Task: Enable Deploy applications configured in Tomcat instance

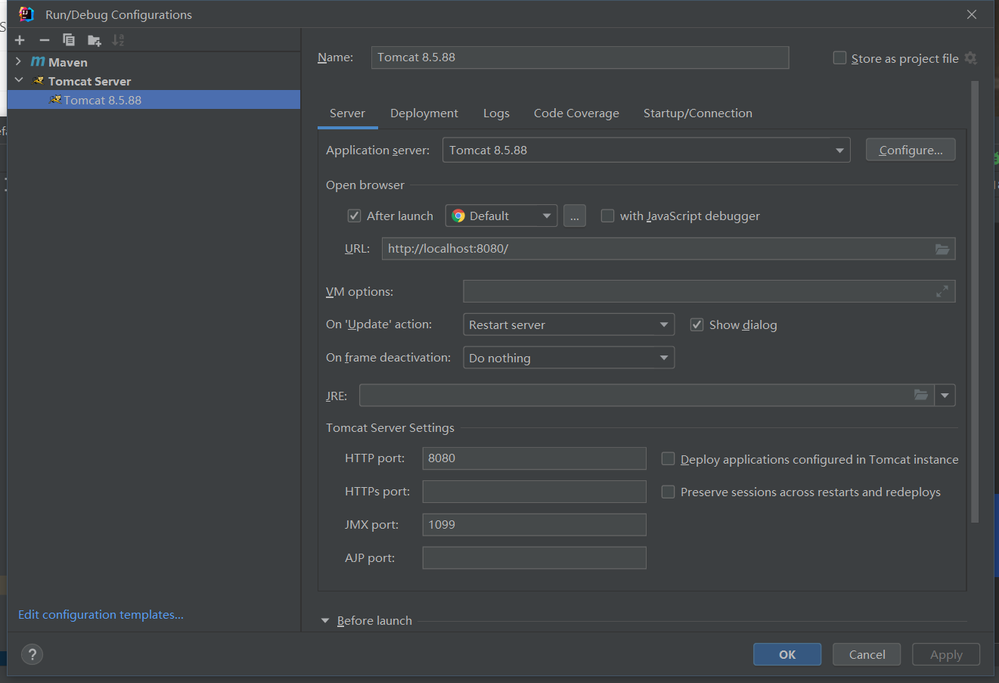Action: click(668, 458)
